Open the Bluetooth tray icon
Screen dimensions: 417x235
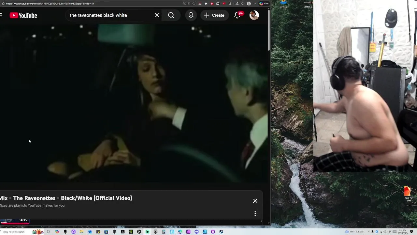coord(377,232)
